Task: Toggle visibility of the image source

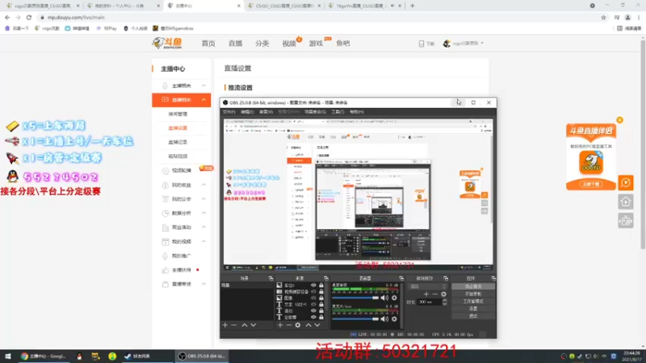Action: click(313, 298)
